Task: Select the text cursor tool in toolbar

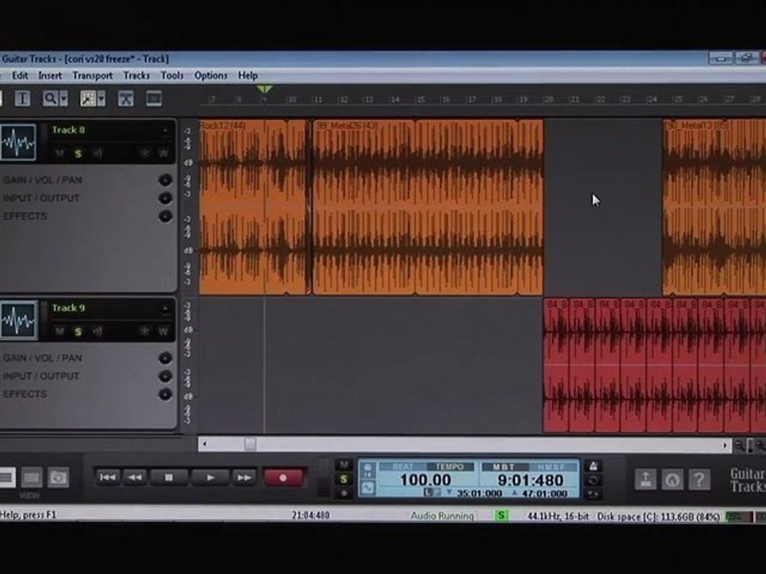Action: [x=22, y=99]
